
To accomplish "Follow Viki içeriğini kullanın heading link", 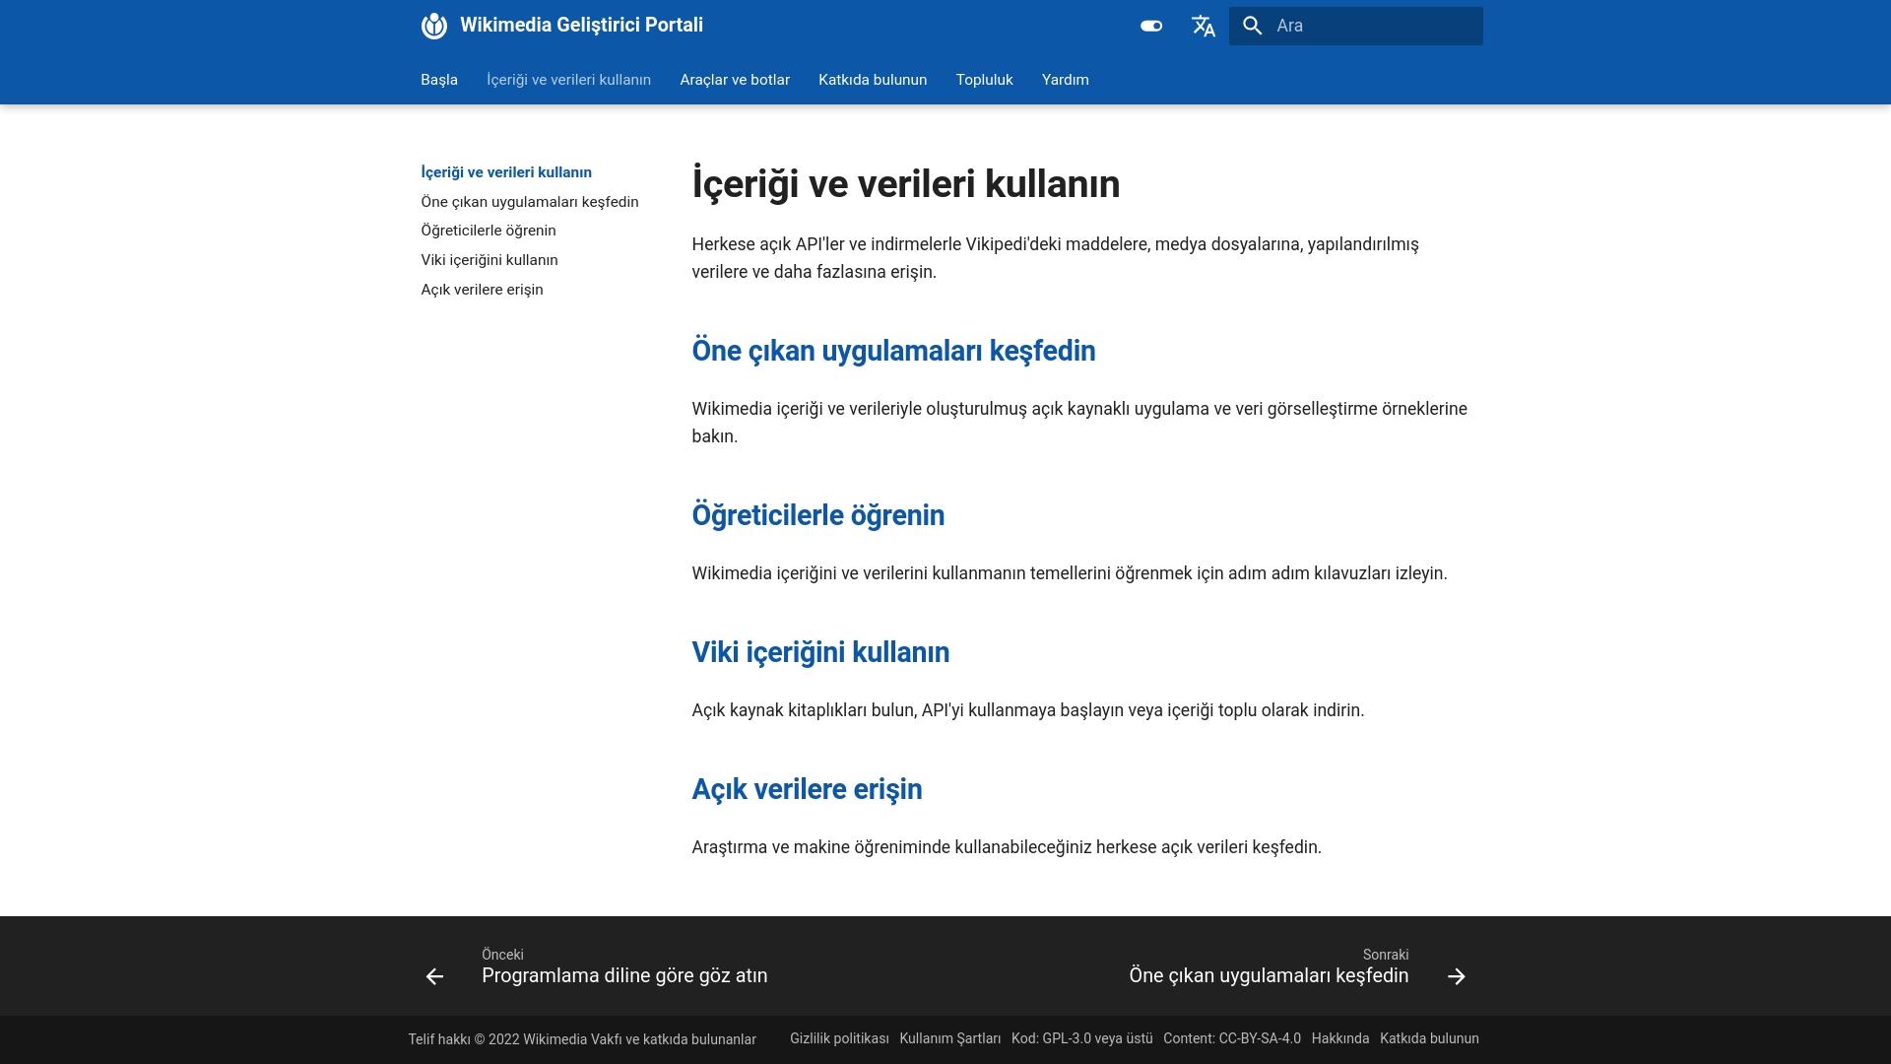I will [820, 652].
